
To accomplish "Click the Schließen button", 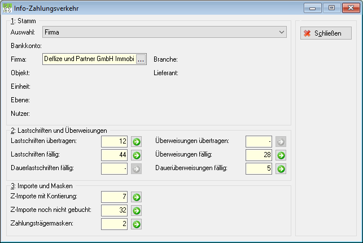I will (326, 33).
